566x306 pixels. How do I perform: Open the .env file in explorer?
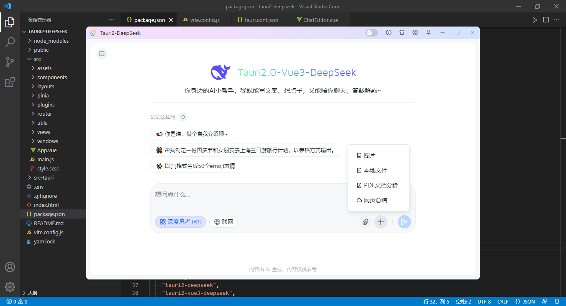point(53,187)
